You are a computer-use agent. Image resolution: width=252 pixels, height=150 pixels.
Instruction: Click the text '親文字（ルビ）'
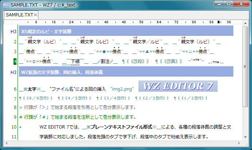pos(42,42)
